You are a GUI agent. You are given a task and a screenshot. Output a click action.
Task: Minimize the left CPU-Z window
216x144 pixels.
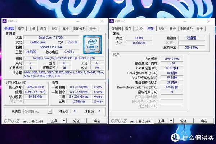(78, 21)
